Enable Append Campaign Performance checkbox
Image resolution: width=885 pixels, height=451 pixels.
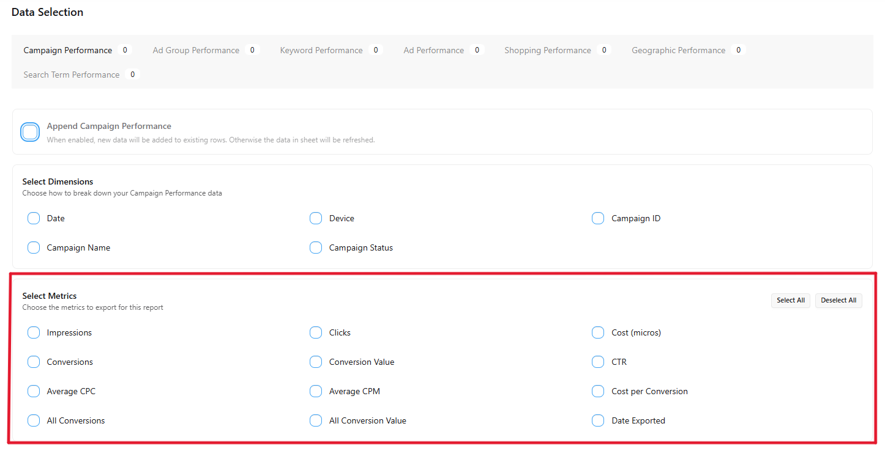pos(30,132)
